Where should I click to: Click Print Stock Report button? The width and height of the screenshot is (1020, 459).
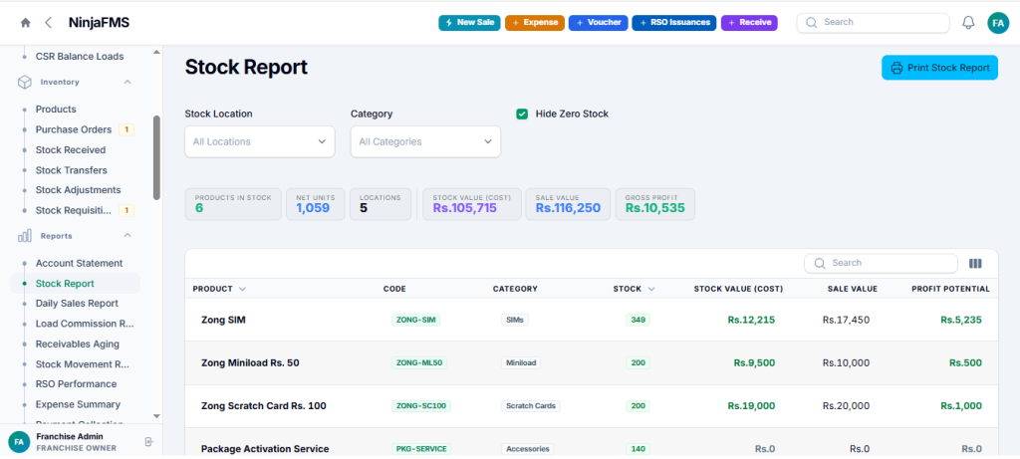click(x=939, y=68)
